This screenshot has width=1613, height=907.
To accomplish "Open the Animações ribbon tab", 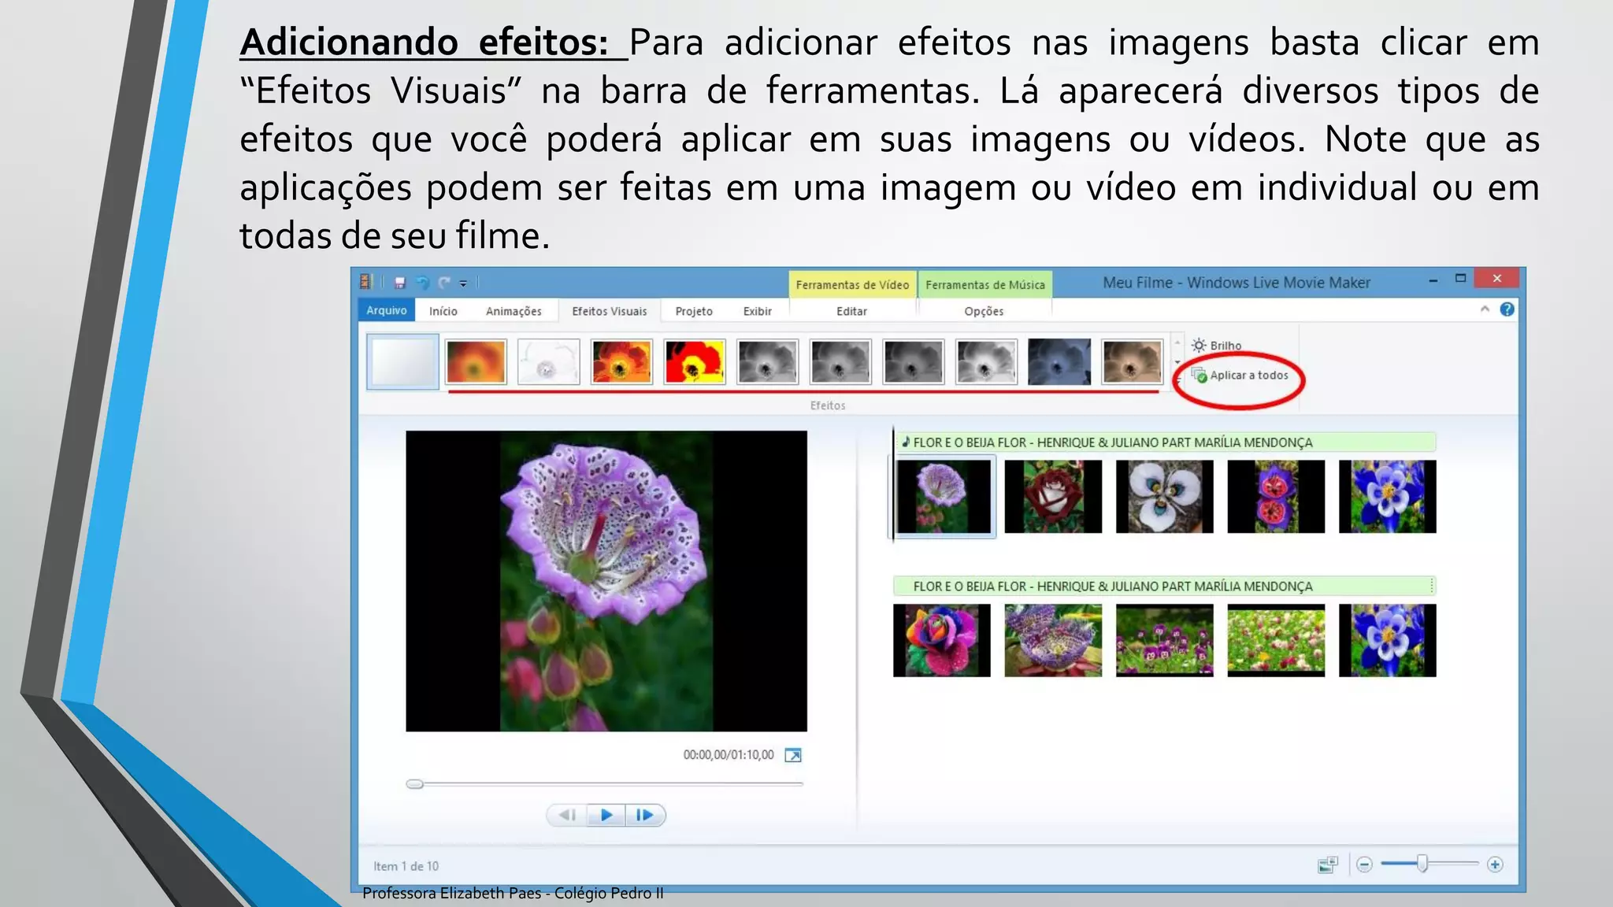I will click(514, 311).
